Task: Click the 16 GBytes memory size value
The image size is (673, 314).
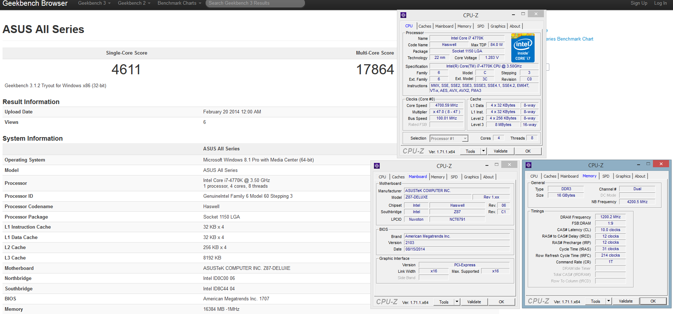Action: [566, 196]
